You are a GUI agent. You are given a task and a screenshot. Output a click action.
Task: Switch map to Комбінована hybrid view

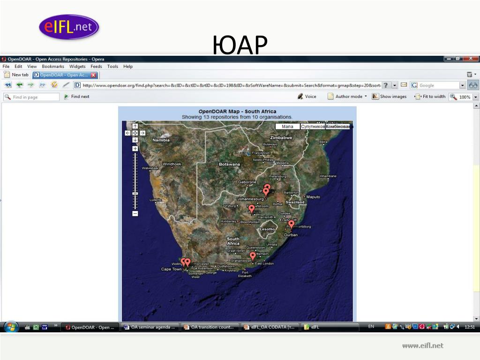(x=337, y=127)
